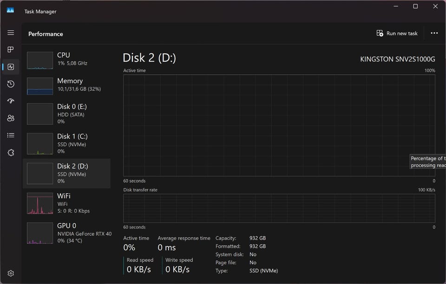Select the WiFi network entry
The image size is (446, 284).
pyautogui.click(x=66, y=203)
